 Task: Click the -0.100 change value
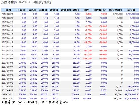88,14
